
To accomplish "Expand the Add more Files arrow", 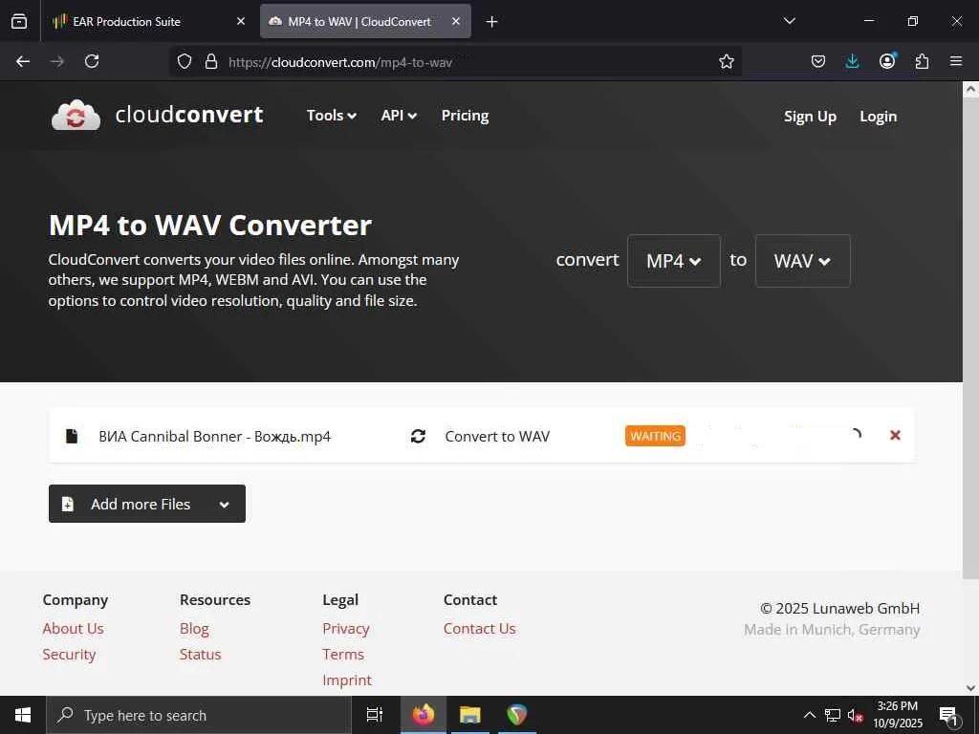I will 224,505.
